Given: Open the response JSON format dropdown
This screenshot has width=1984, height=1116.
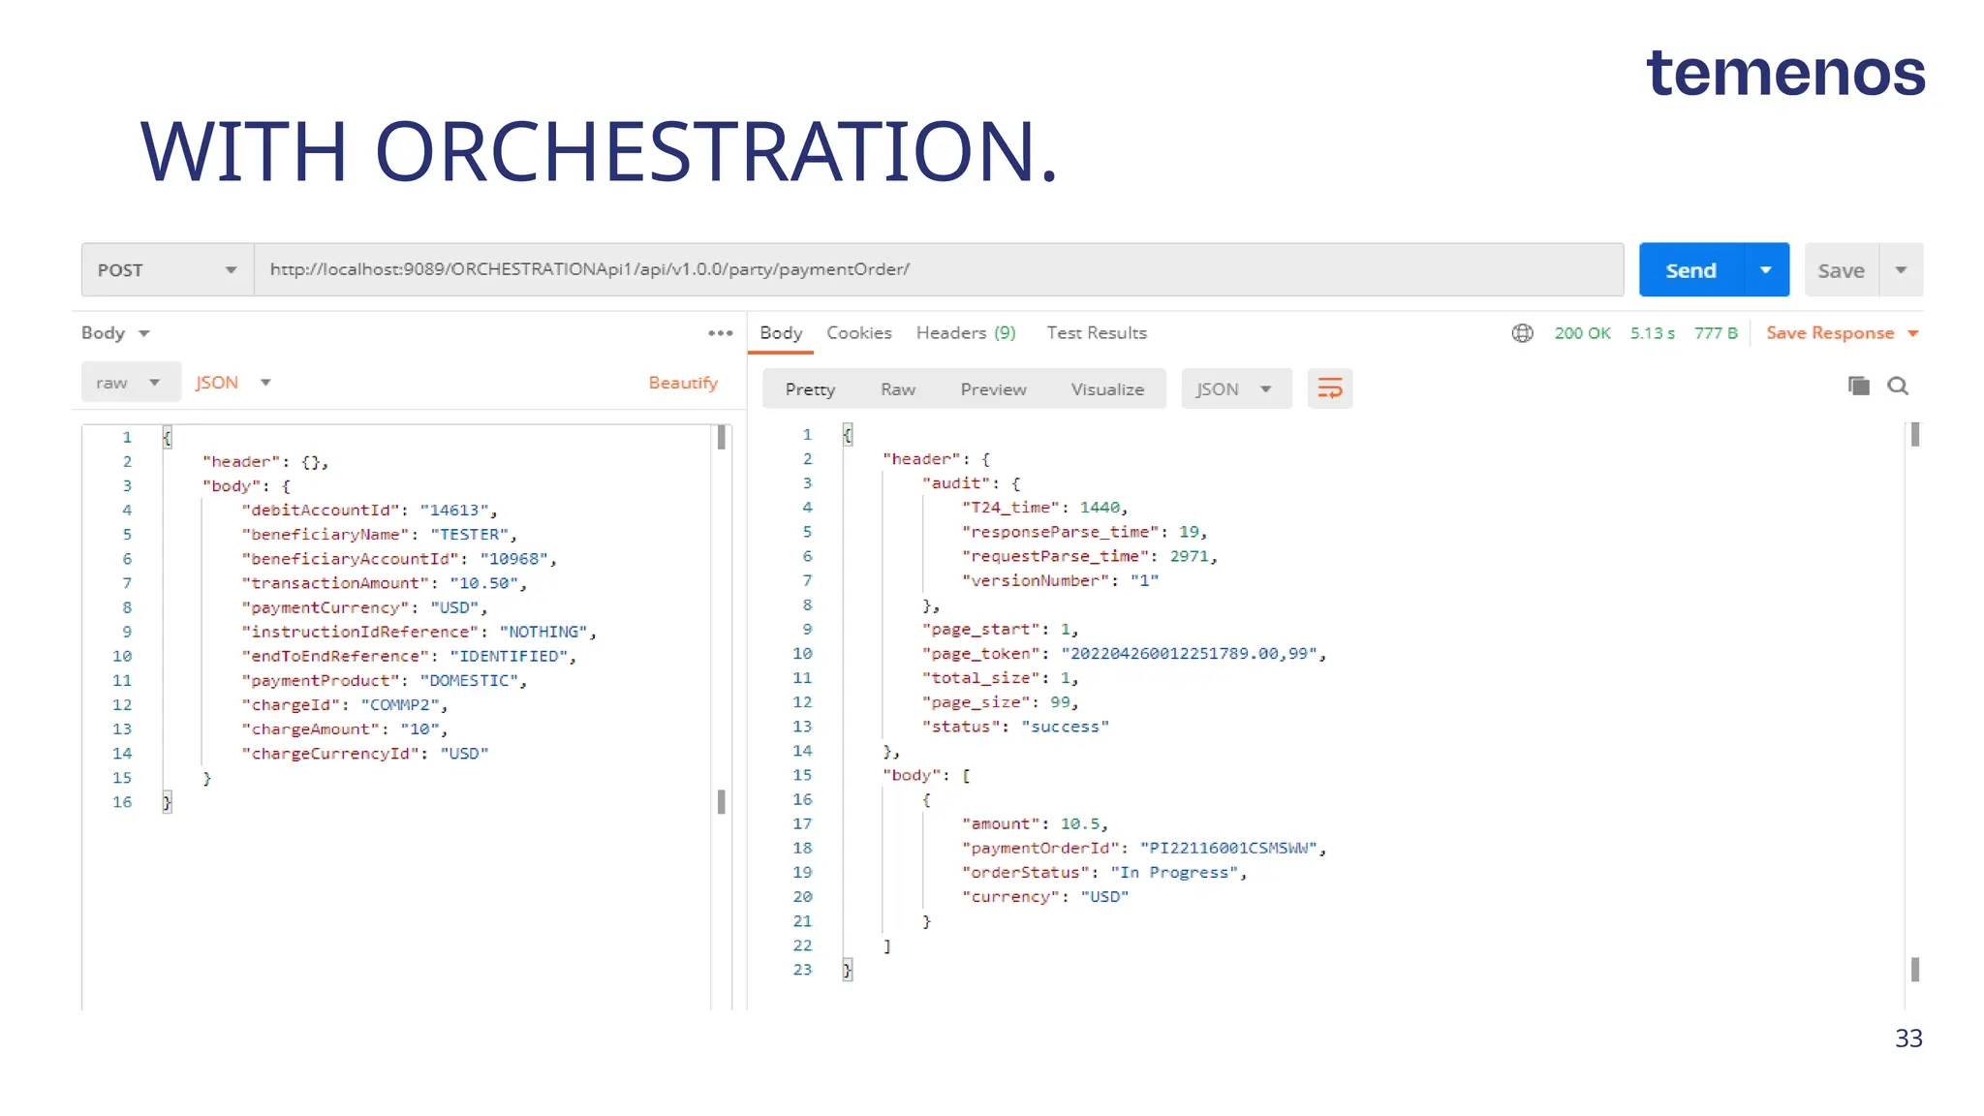Looking at the screenshot, I should (x=1234, y=389).
